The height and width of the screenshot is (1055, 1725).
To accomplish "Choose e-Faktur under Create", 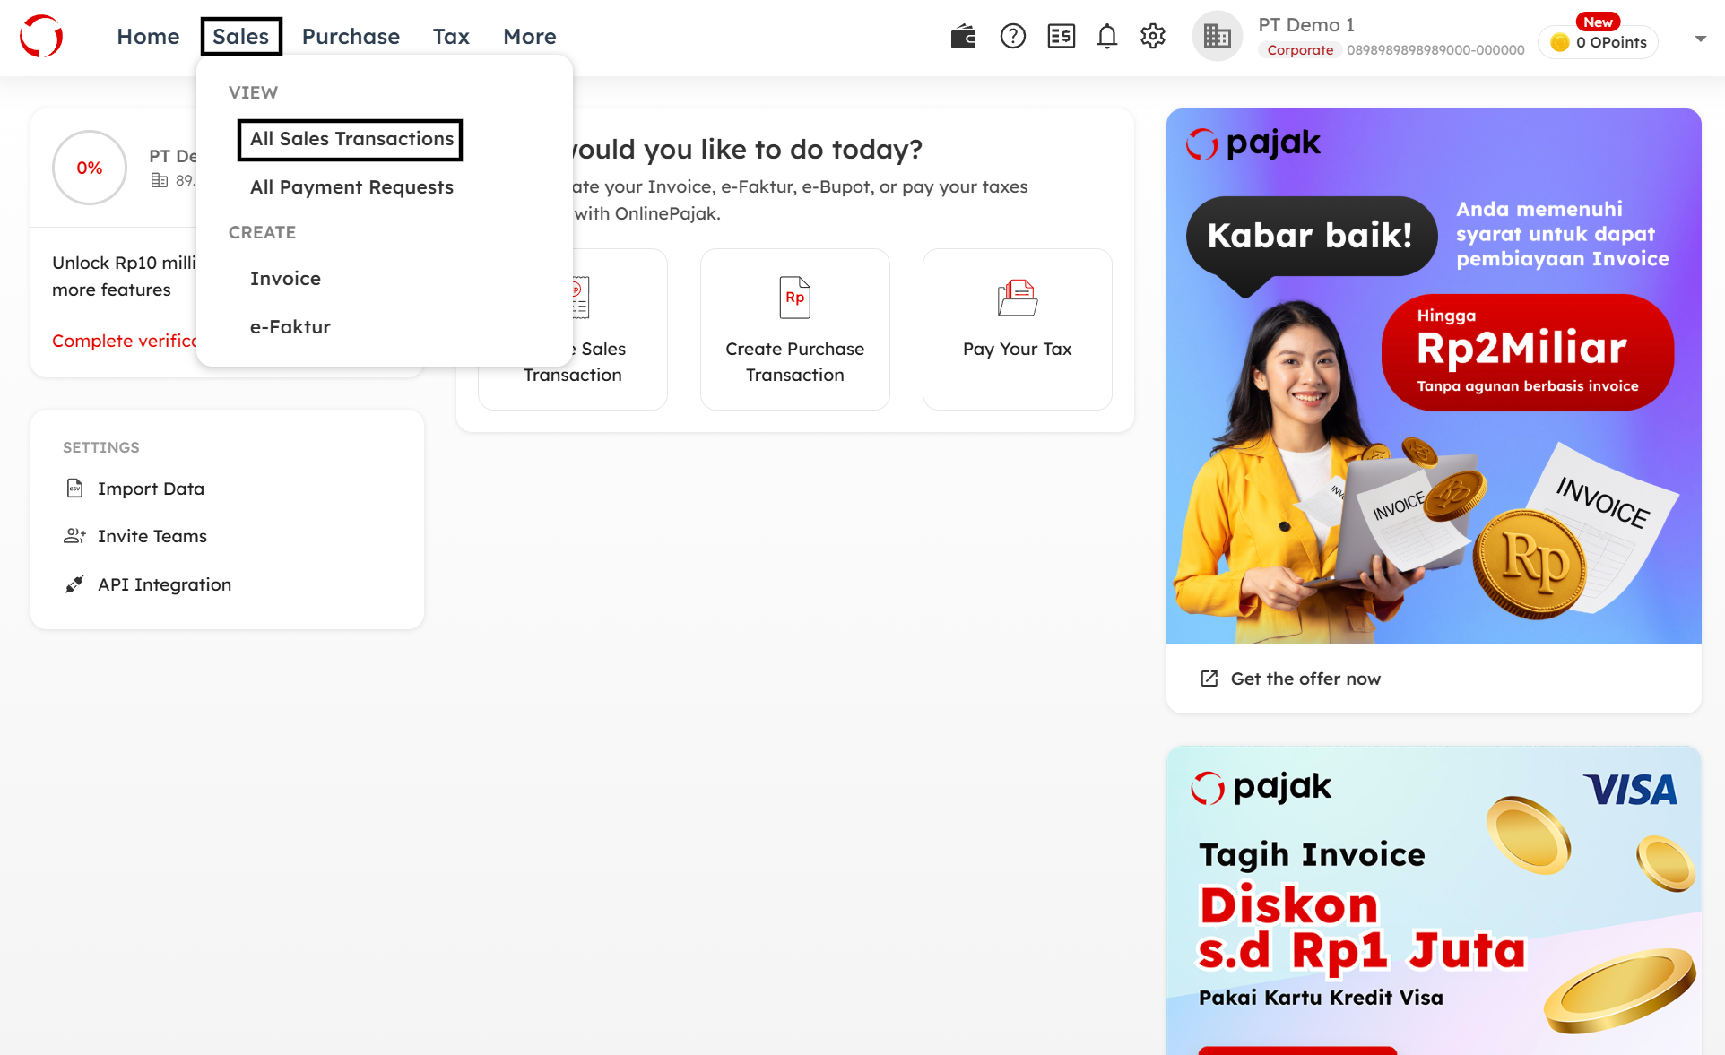I will (290, 327).
